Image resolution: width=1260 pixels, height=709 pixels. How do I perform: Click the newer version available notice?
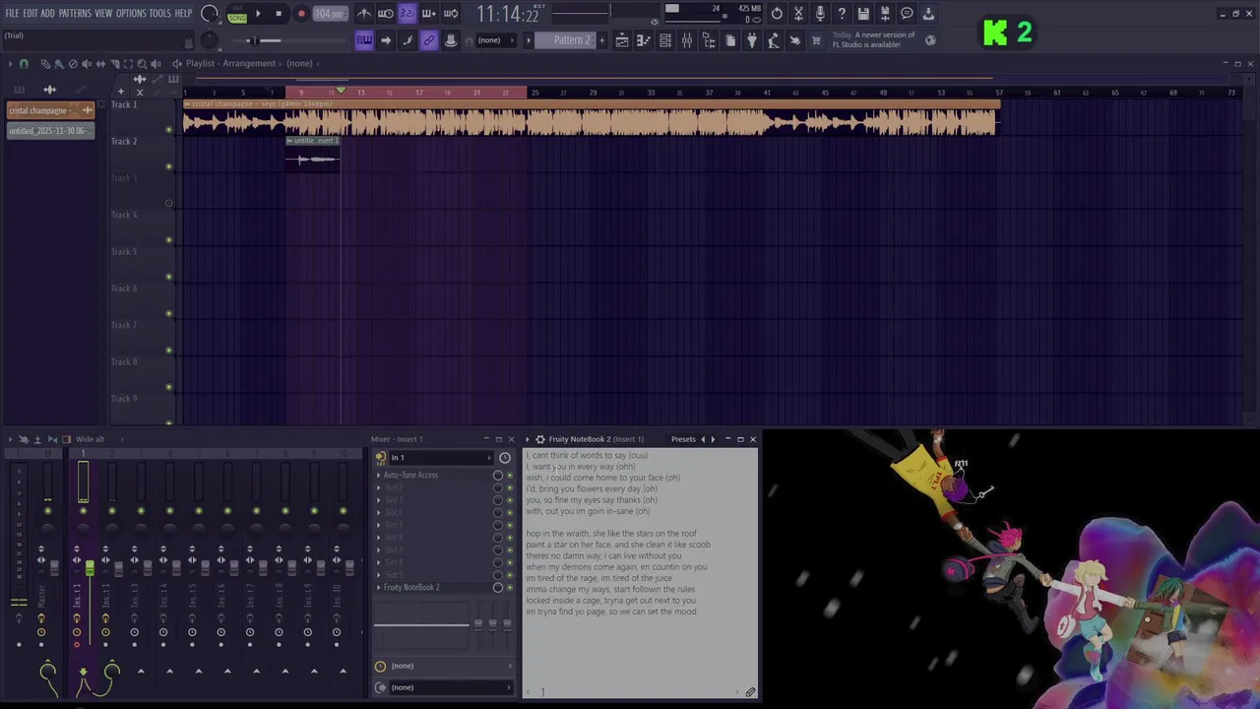pos(874,40)
